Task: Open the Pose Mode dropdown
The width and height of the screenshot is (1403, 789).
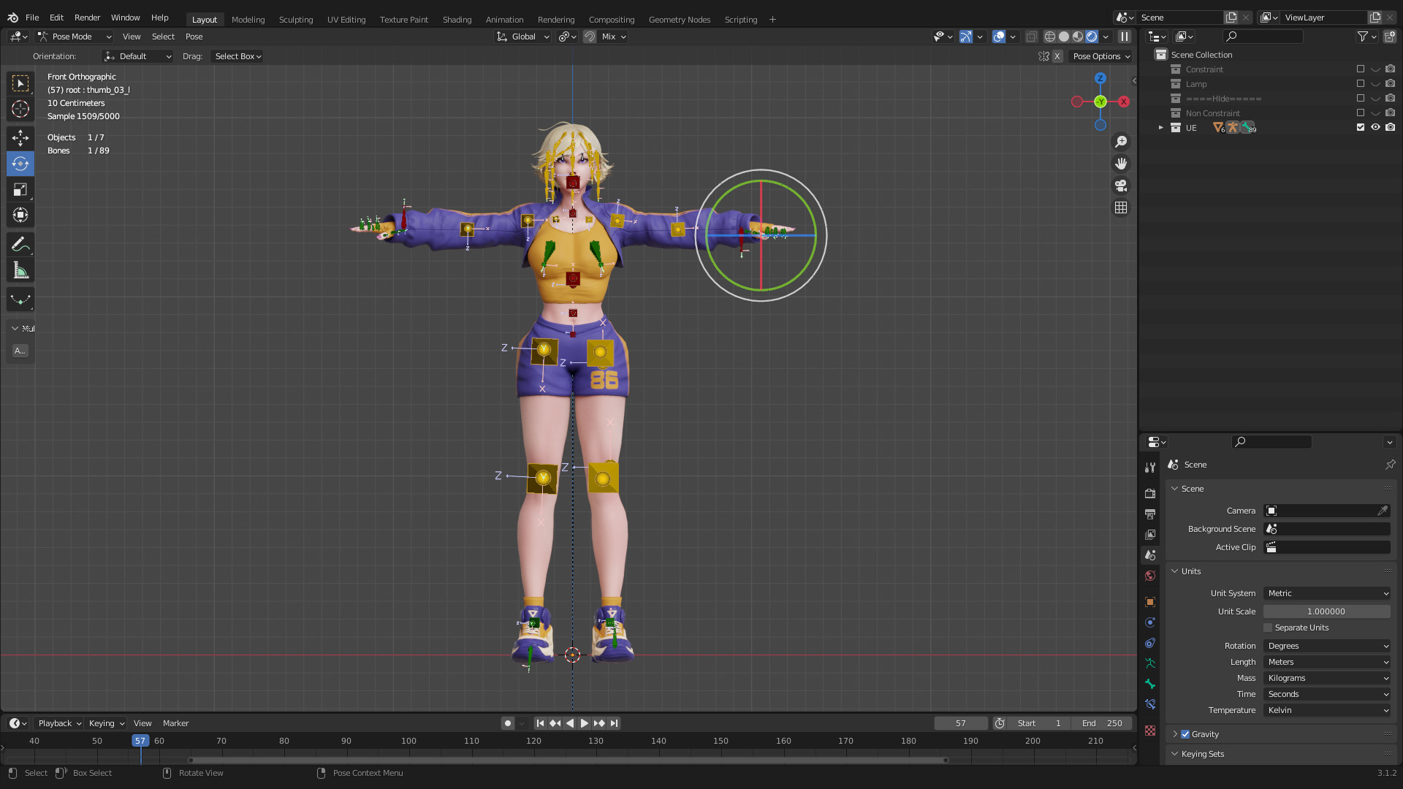Action: (x=75, y=37)
